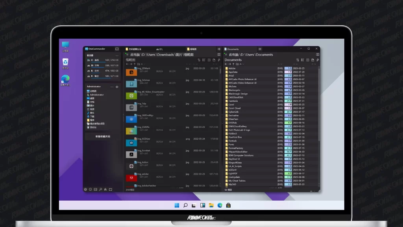Screen dimensions: 403x227
Task: Navigate up one folder in the Documents pane
Action: click(x=233, y=64)
